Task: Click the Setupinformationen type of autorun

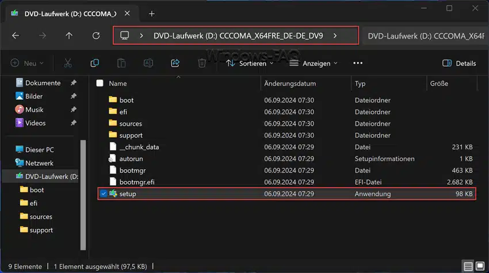Action: pos(384,158)
